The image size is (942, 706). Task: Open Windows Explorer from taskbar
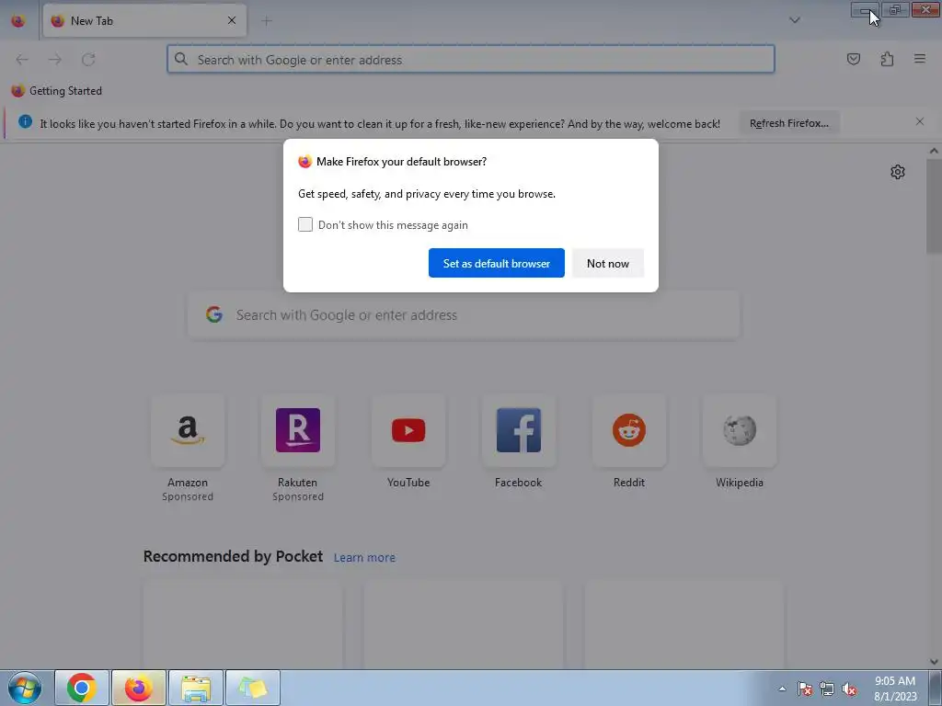point(196,688)
